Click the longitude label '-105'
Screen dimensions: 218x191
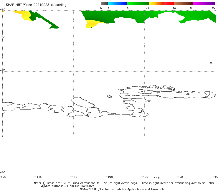click(109, 177)
